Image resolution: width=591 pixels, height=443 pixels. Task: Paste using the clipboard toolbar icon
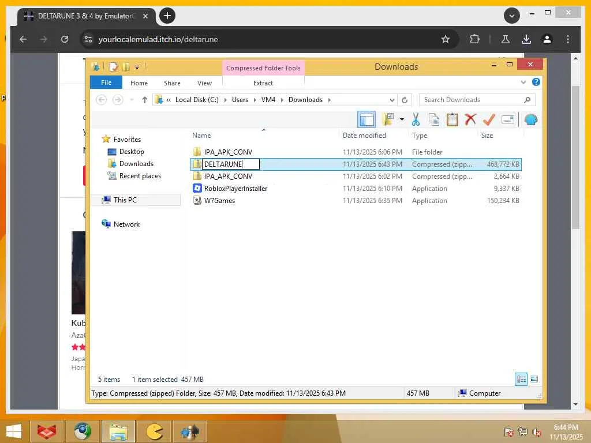pos(452,120)
